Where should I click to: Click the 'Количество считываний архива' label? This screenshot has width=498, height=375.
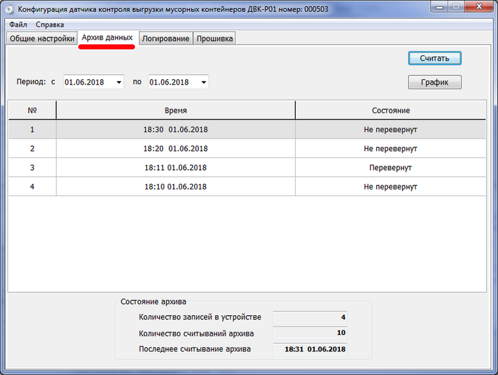pos(196,333)
